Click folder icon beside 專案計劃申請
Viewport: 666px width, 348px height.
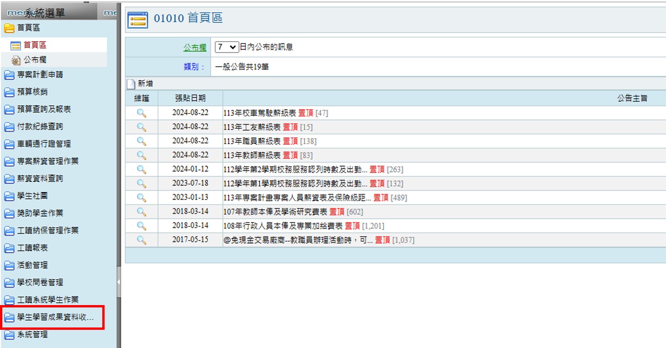9,75
